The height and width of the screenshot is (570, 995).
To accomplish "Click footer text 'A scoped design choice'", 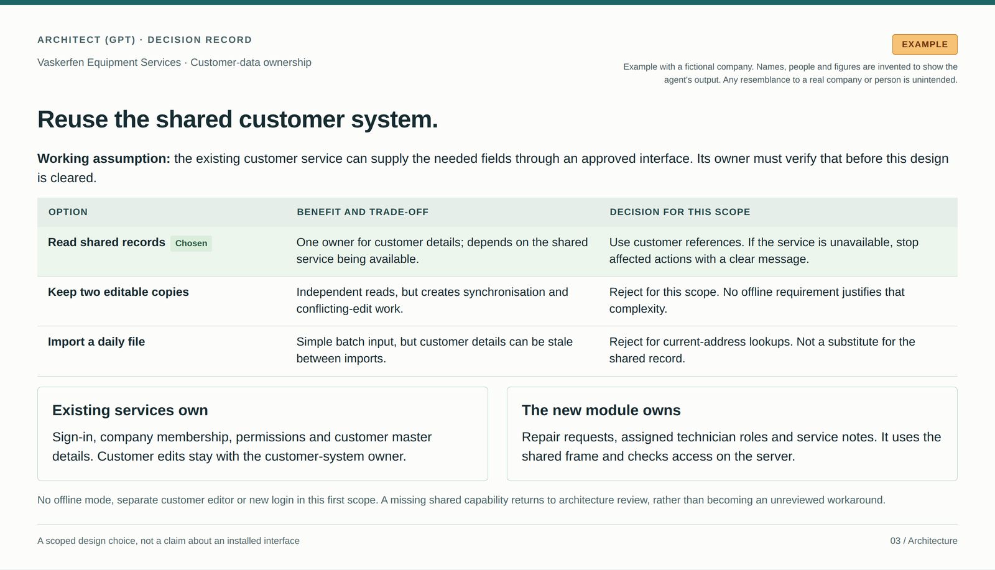I will [x=169, y=541].
